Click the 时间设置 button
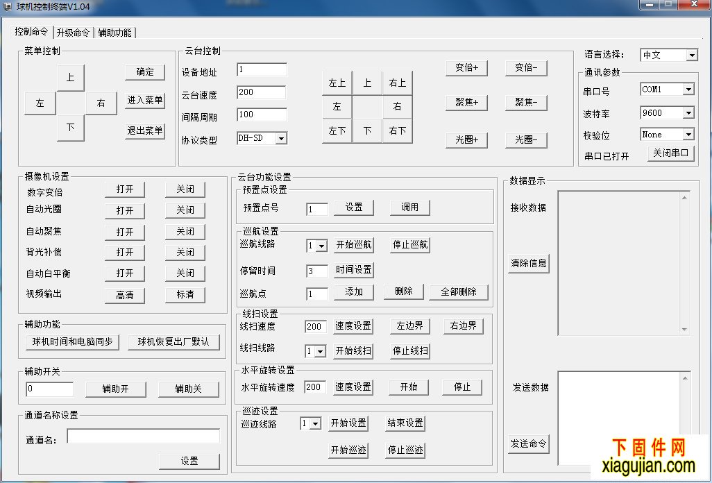The height and width of the screenshot is (483, 712). click(x=354, y=270)
